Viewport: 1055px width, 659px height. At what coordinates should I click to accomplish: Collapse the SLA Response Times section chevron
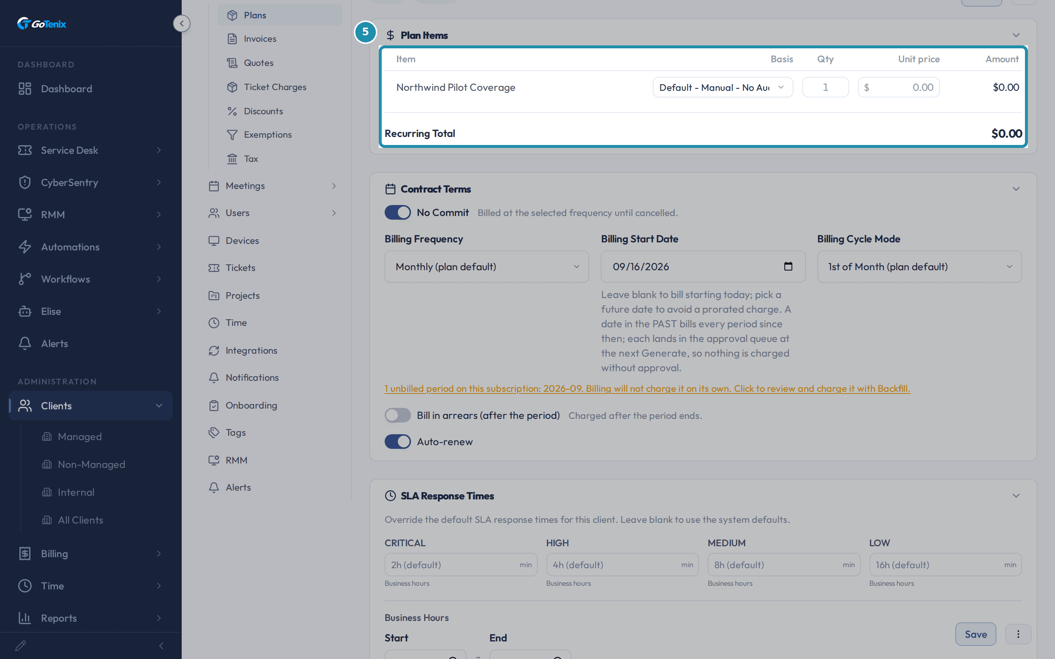click(1016, 496)
